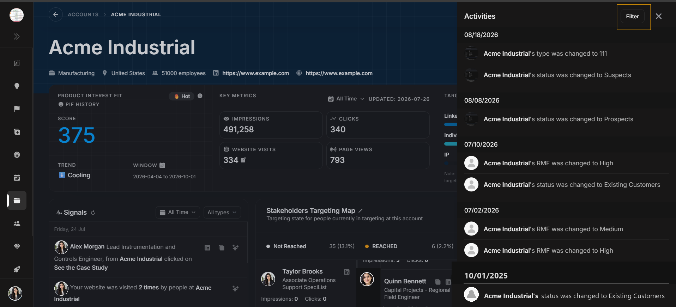This screenshot has width=676, height=307.
Task: Select the 'status was changed to Suspects' activity
Action: pos(567,75)
